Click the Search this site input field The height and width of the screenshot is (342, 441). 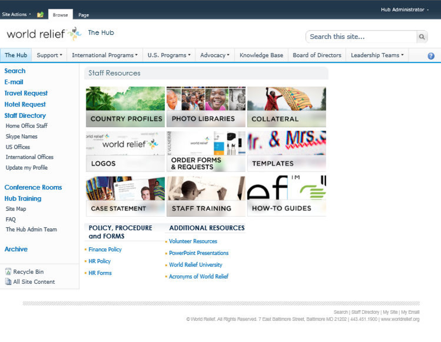pos(361,37)
